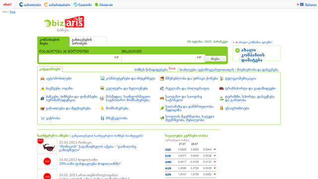Open the უსაფრთხოება category link

[x=237, y=108]
